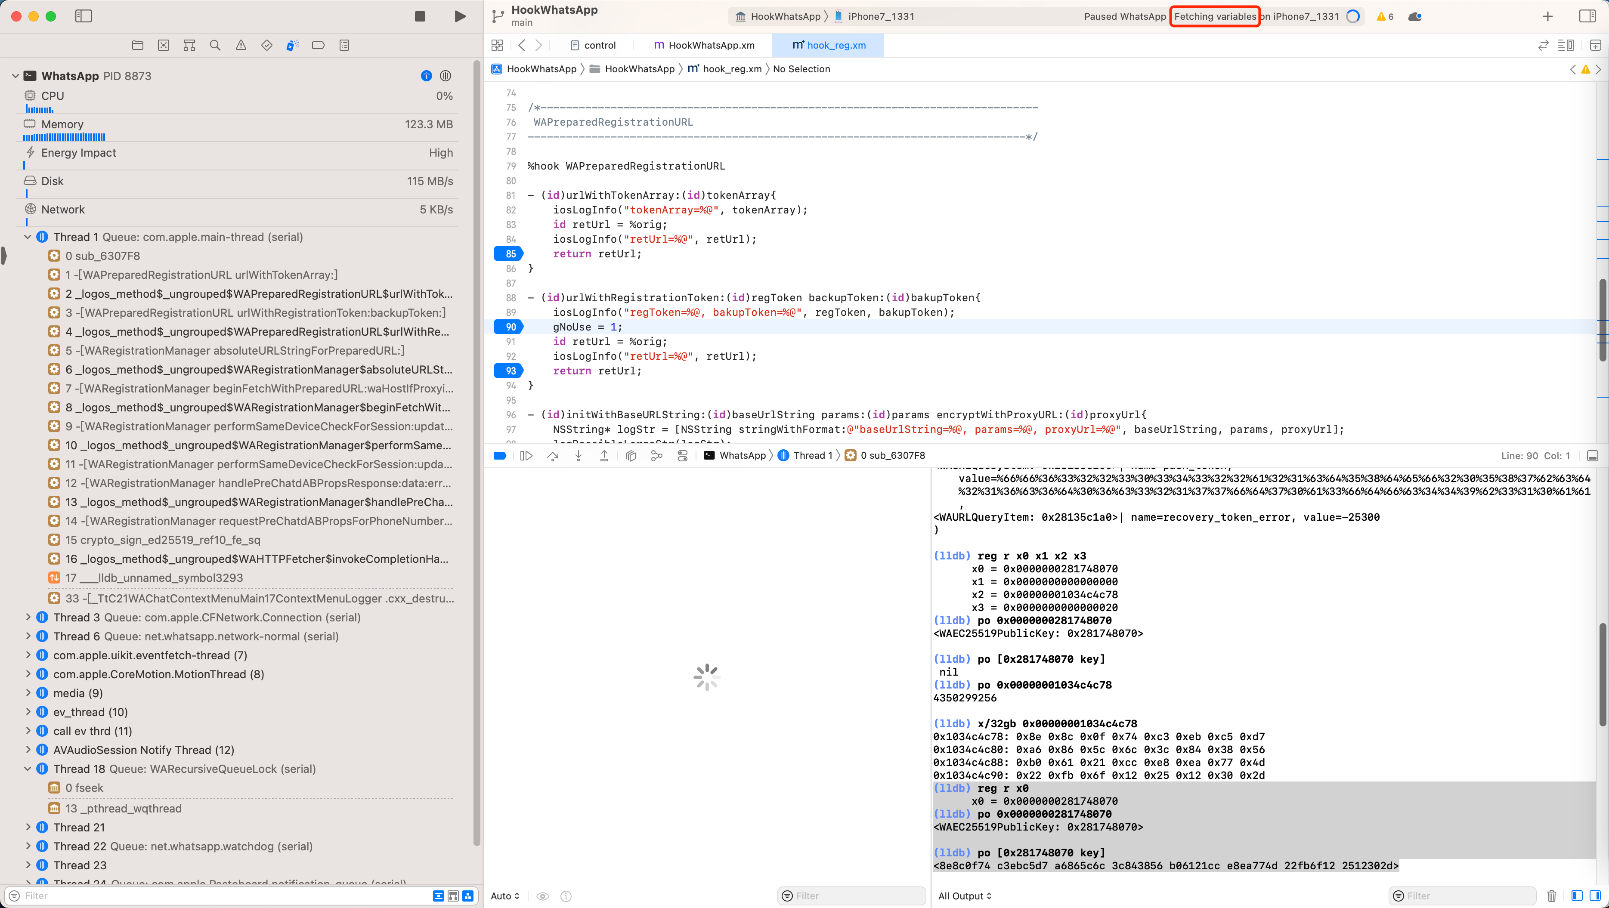Step out of current function

click(604, 456)
